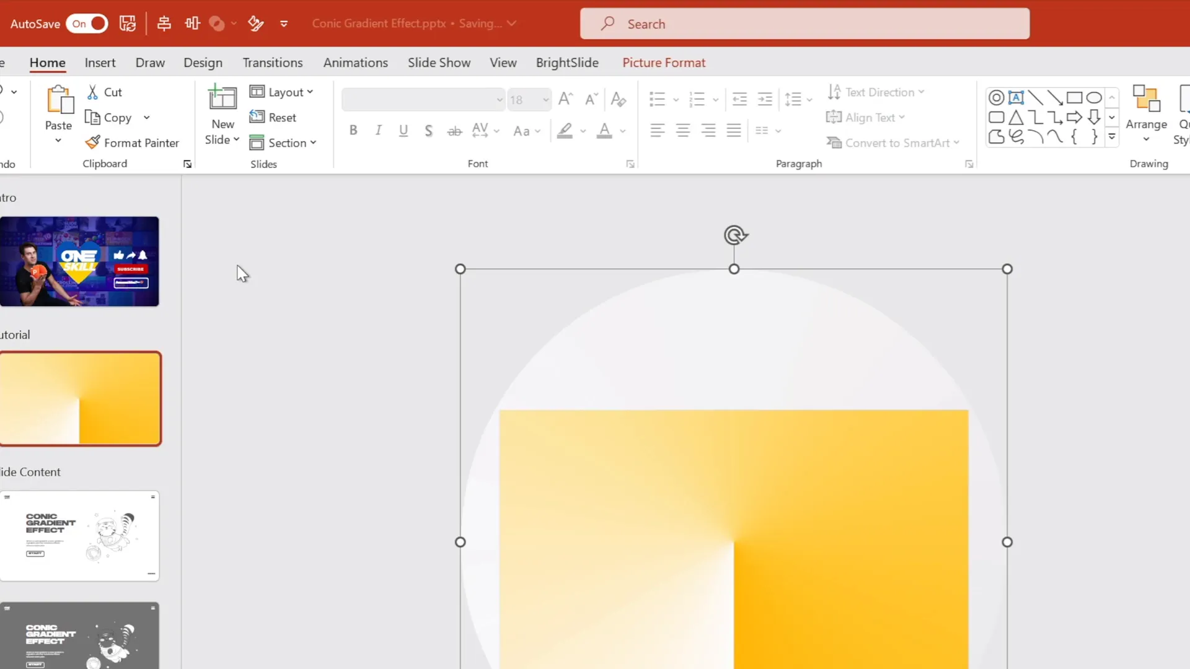Image resolution: width=1190 pixels, height=669 pixels.
Task: Click the font size box
Action: 529,100
